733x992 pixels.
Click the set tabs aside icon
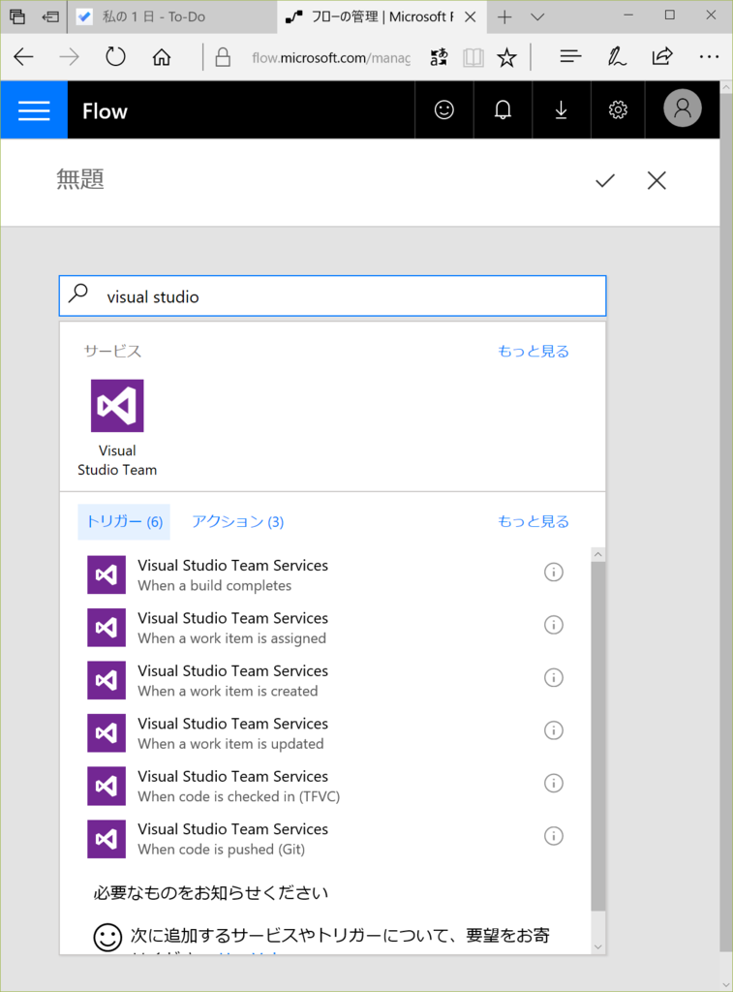50,17
